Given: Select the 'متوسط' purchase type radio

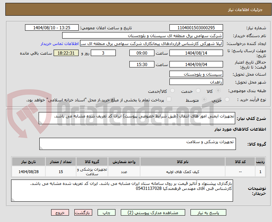Looking at the screenshot, I should [x=204, y=100].
